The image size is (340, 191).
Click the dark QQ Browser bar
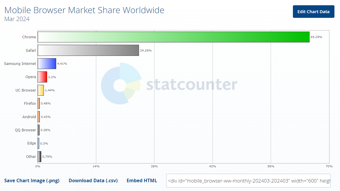(39, 130)
